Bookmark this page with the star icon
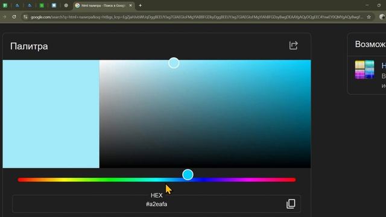Image resolution: width=386 pixels, height=217 pixels. coord(369,17)
